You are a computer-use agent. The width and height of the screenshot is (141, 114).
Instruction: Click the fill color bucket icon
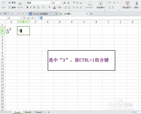(49, 7)
